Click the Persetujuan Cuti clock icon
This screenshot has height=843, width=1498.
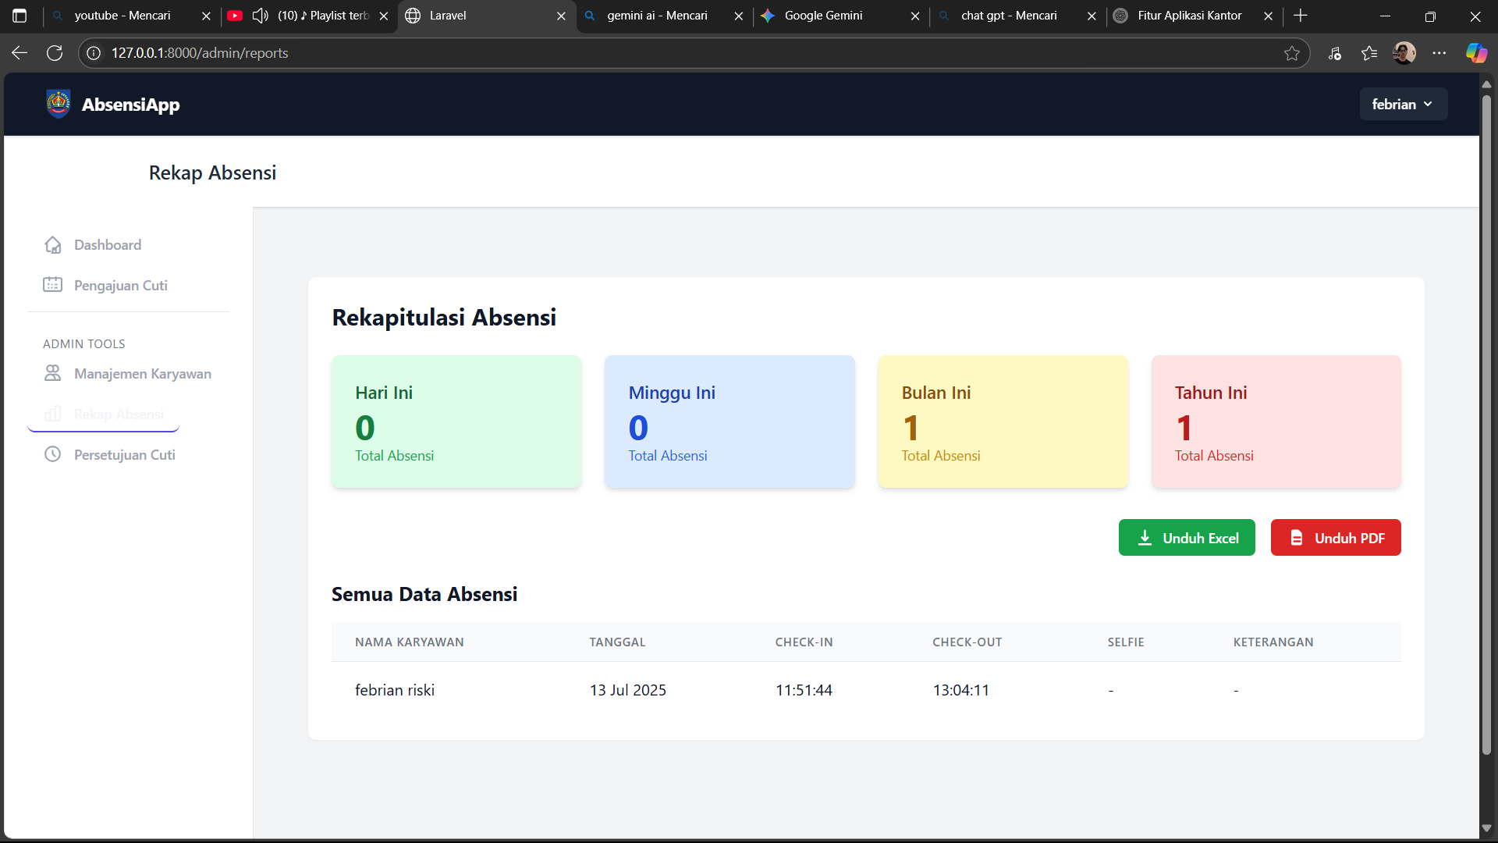point(52,454)
